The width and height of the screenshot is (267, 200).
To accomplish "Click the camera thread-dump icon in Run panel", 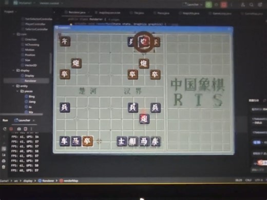I will [19, 129].
